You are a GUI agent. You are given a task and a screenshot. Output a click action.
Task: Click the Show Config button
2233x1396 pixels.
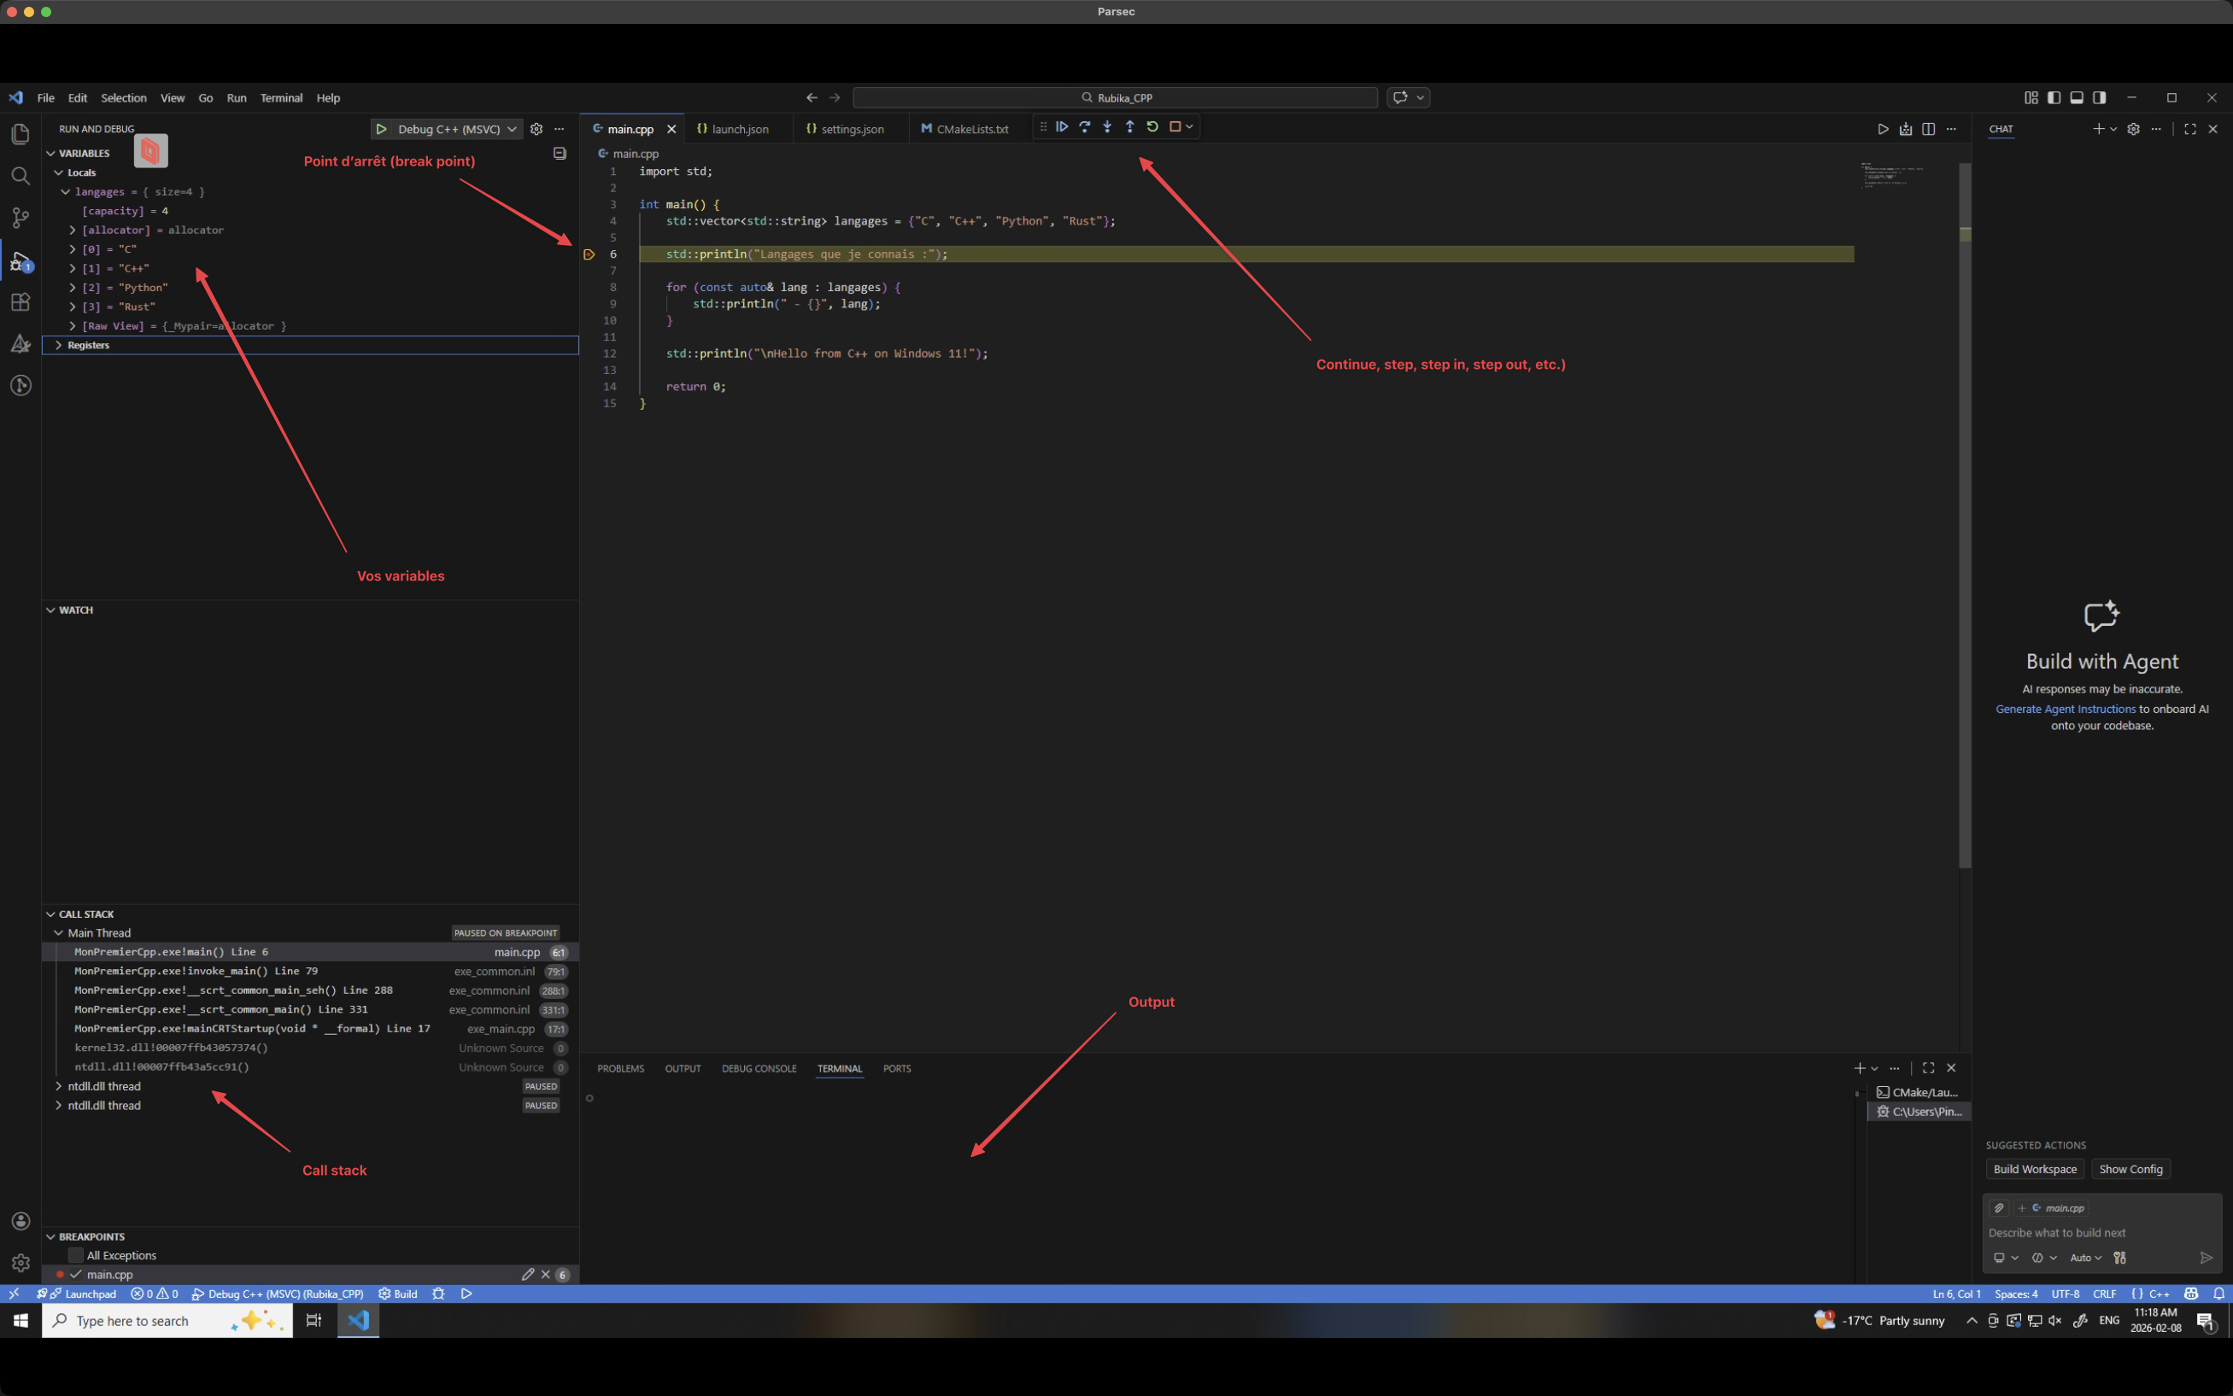point(2130,1169)
